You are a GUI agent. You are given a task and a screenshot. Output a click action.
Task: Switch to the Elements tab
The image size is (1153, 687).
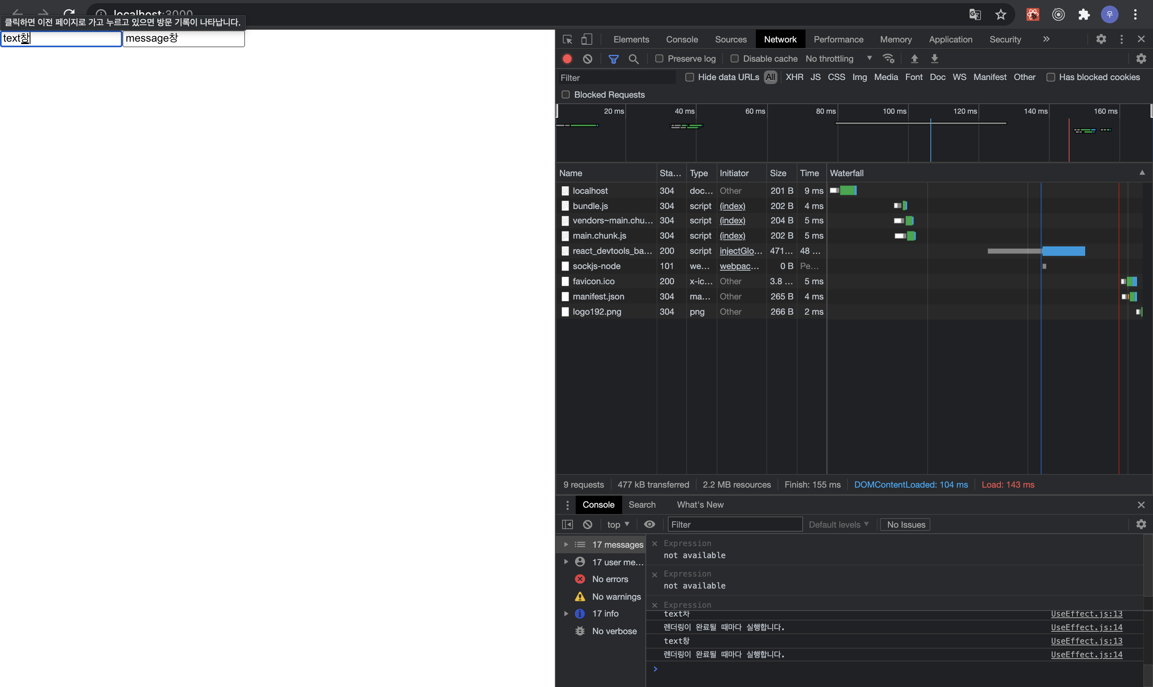[x=631, y=39]
